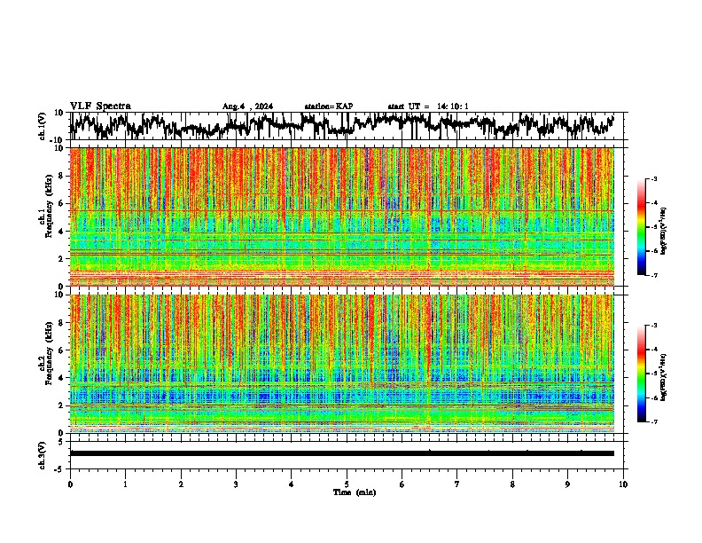Click ch.1 frequency axis tick '8'
The image size is (702, 543).
pos(62,176)
